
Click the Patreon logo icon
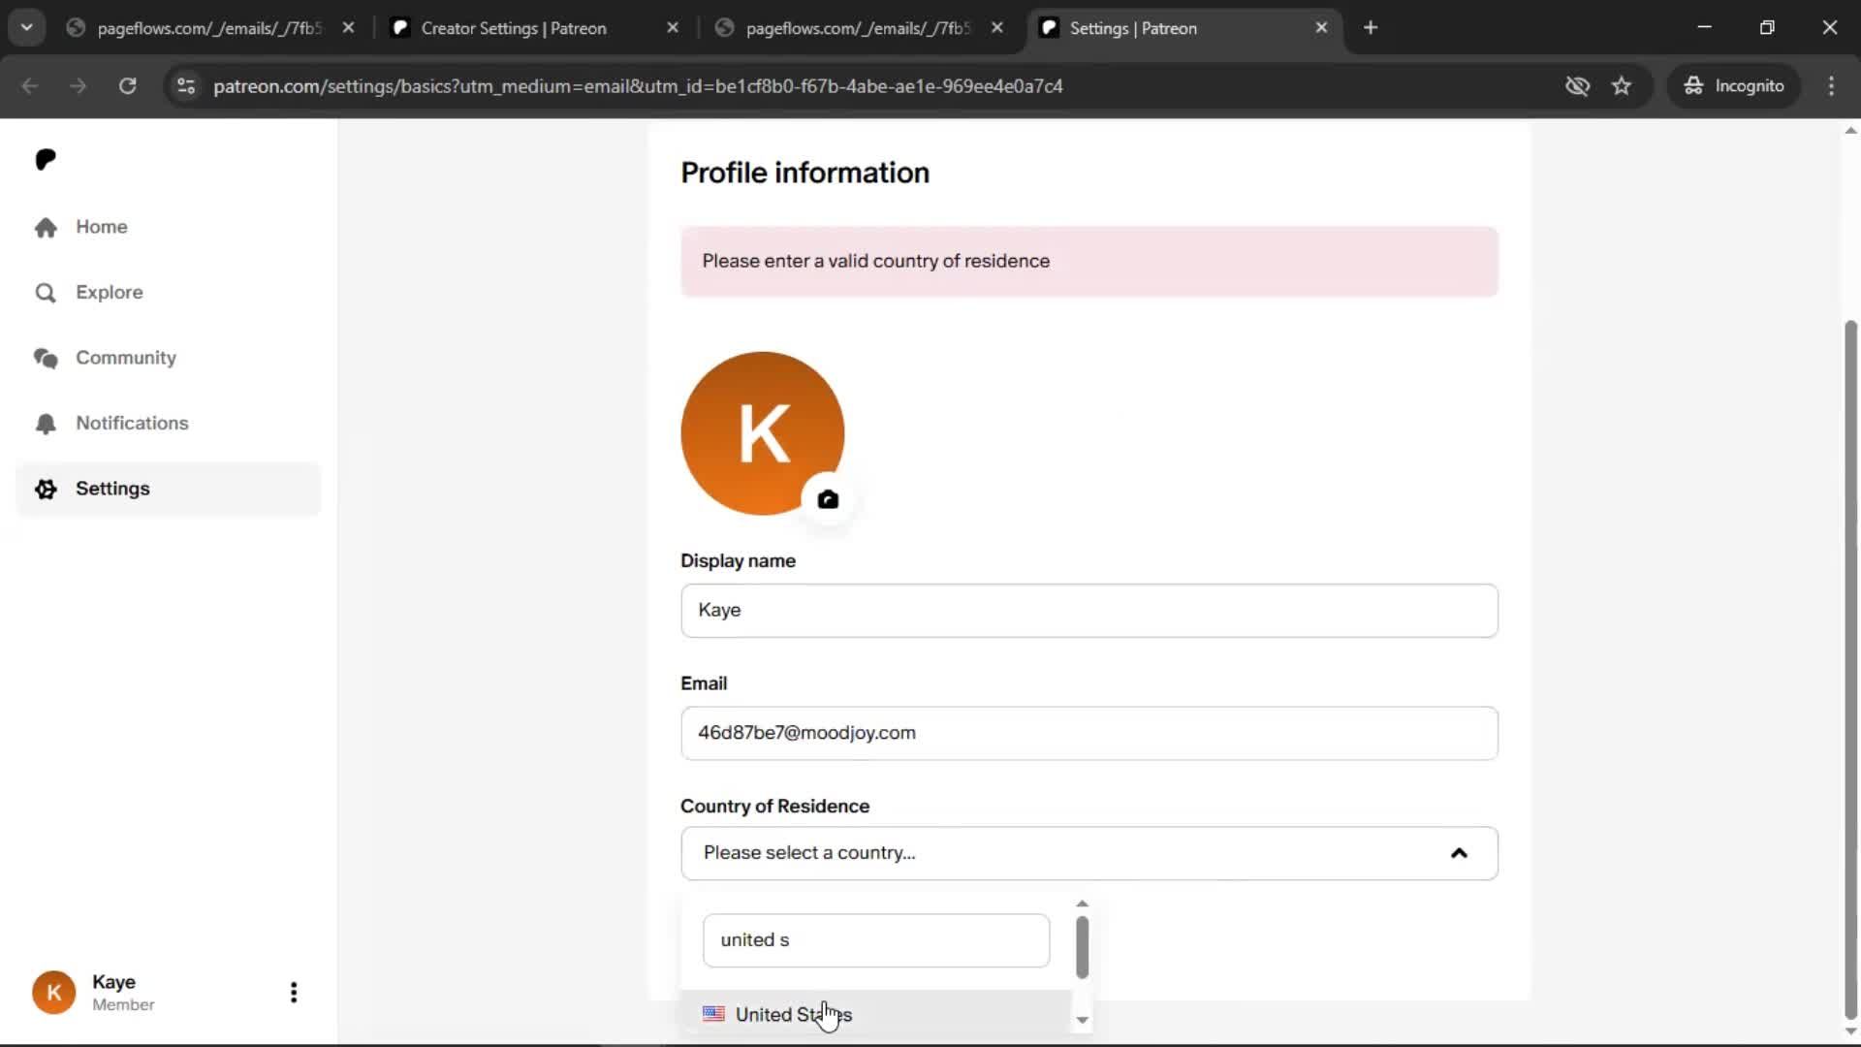(x=46, y=159)
